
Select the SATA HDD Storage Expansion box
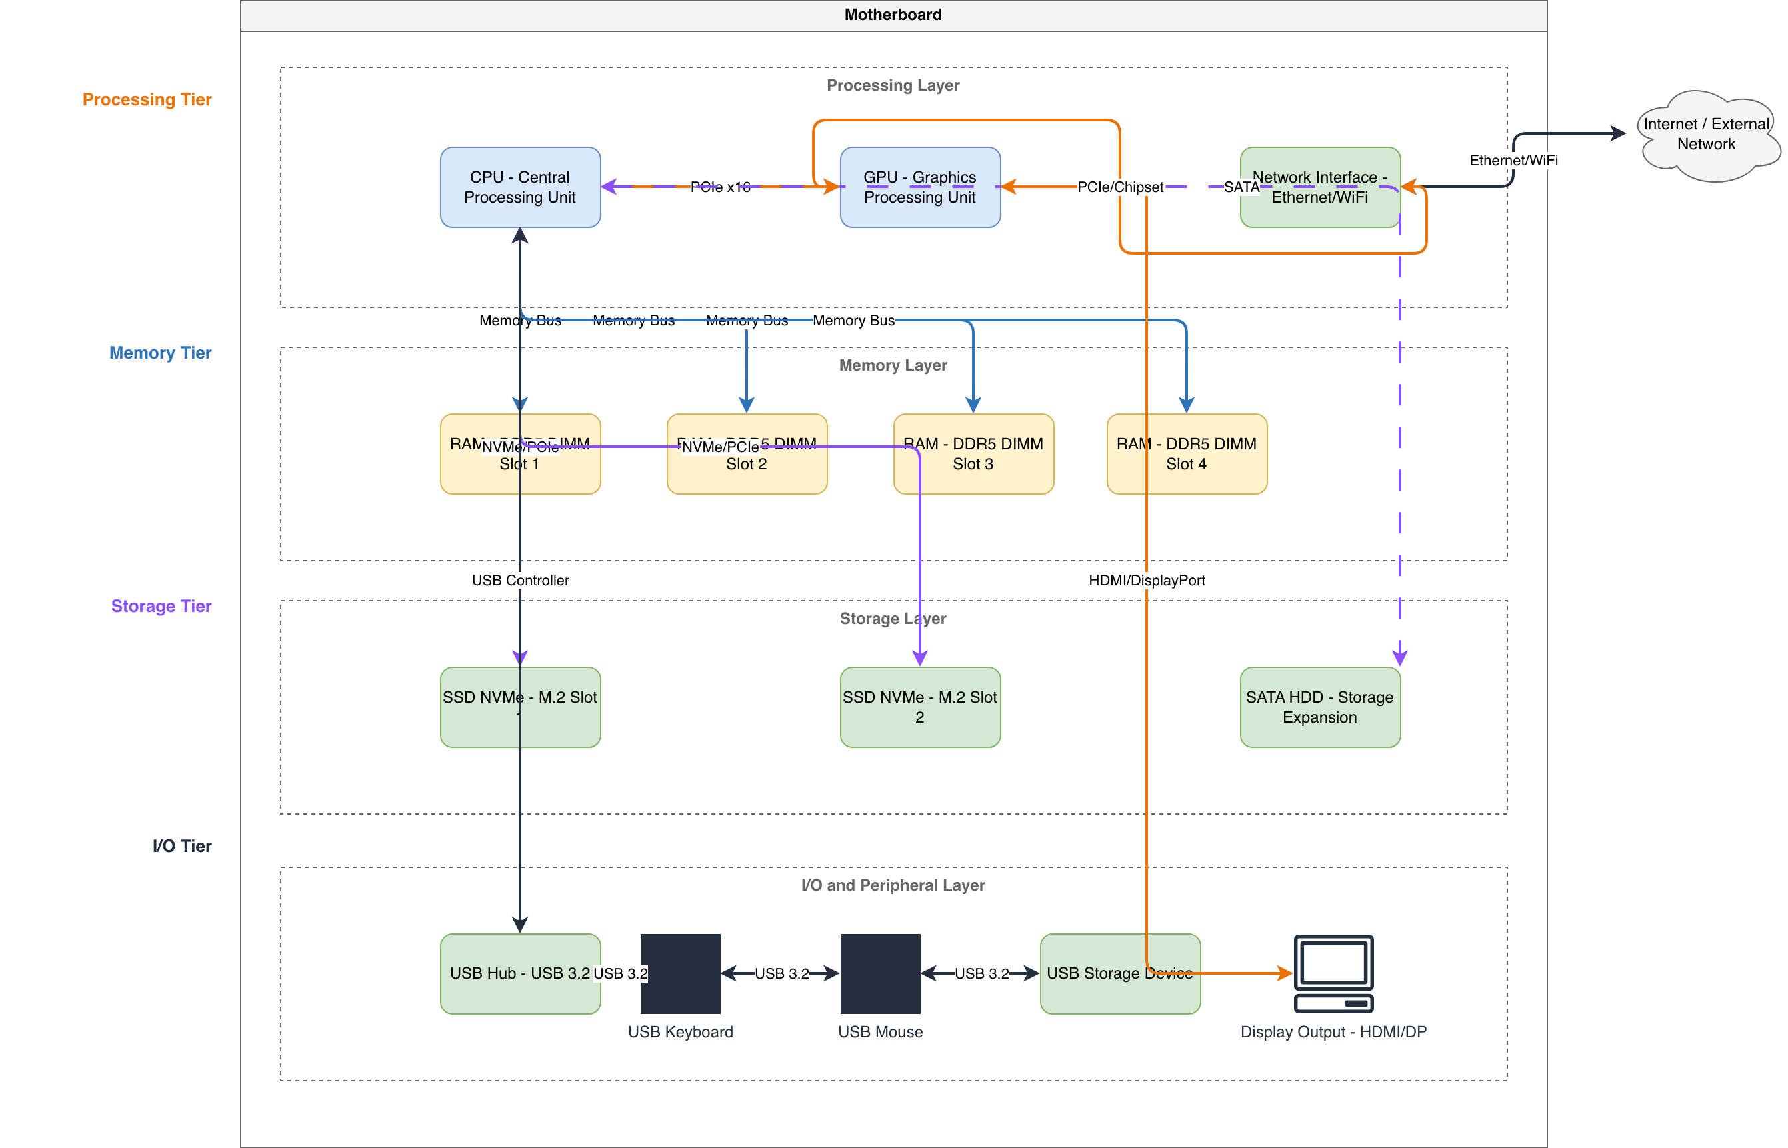click(x=1320, y=707)
